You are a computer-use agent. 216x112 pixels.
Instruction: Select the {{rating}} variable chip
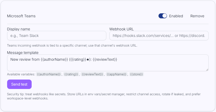pos(71,74)
